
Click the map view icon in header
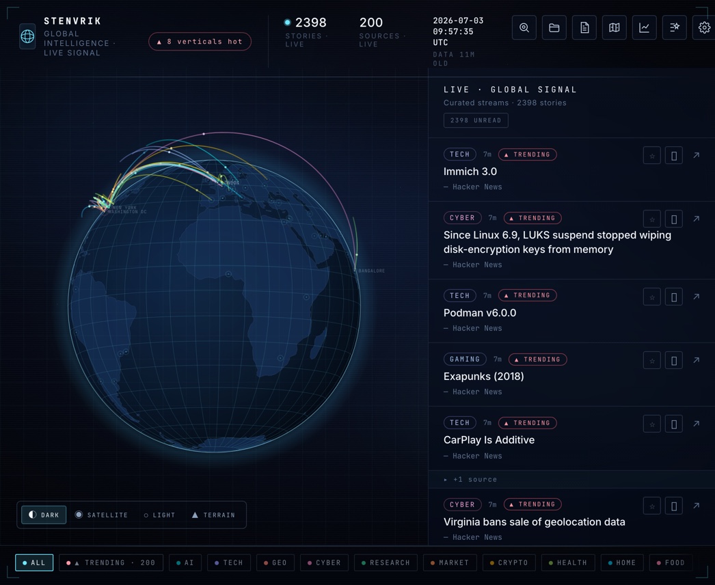pyautogui.click(x=615, y=28)
